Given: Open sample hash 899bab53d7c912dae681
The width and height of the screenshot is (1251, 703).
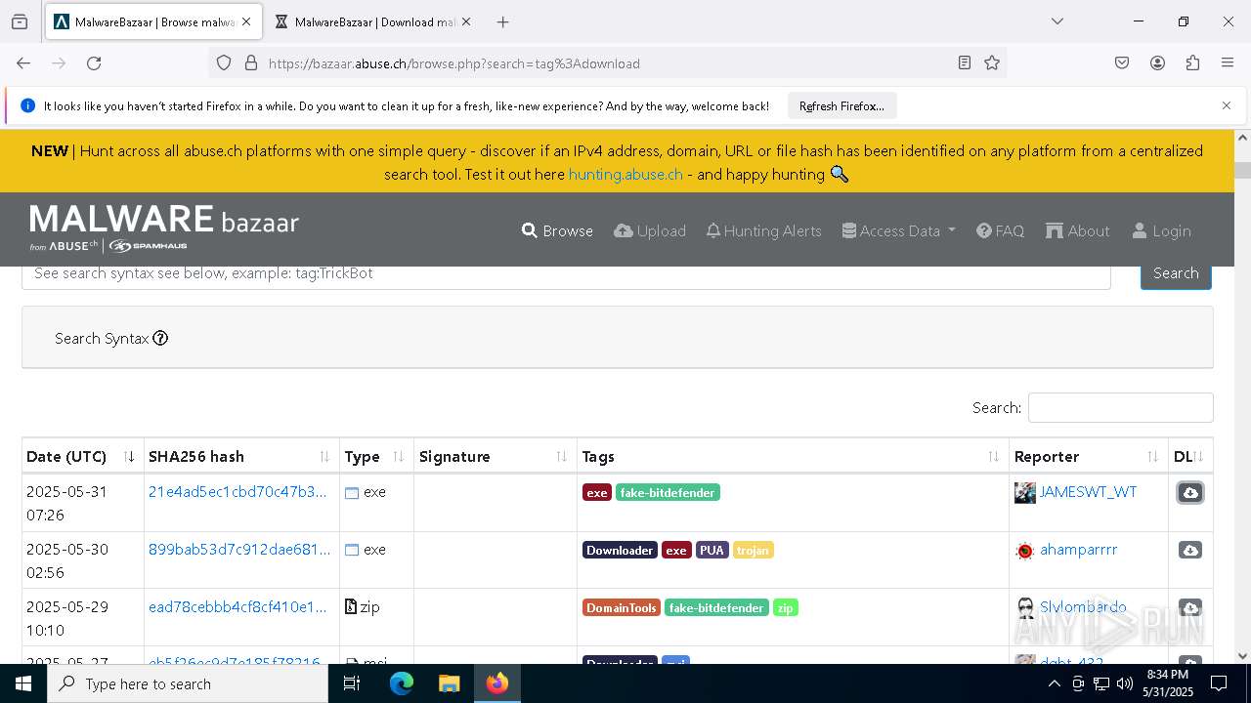Looking at the screenshot, I should 239,550.
